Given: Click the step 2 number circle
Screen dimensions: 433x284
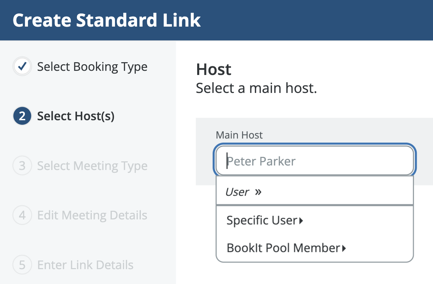Looking at the screenshot, I should [x=22, y=116].
